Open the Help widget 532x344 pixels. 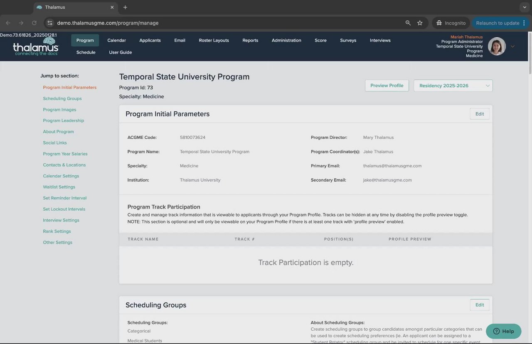pyautogui.click(x=503, y=331)
